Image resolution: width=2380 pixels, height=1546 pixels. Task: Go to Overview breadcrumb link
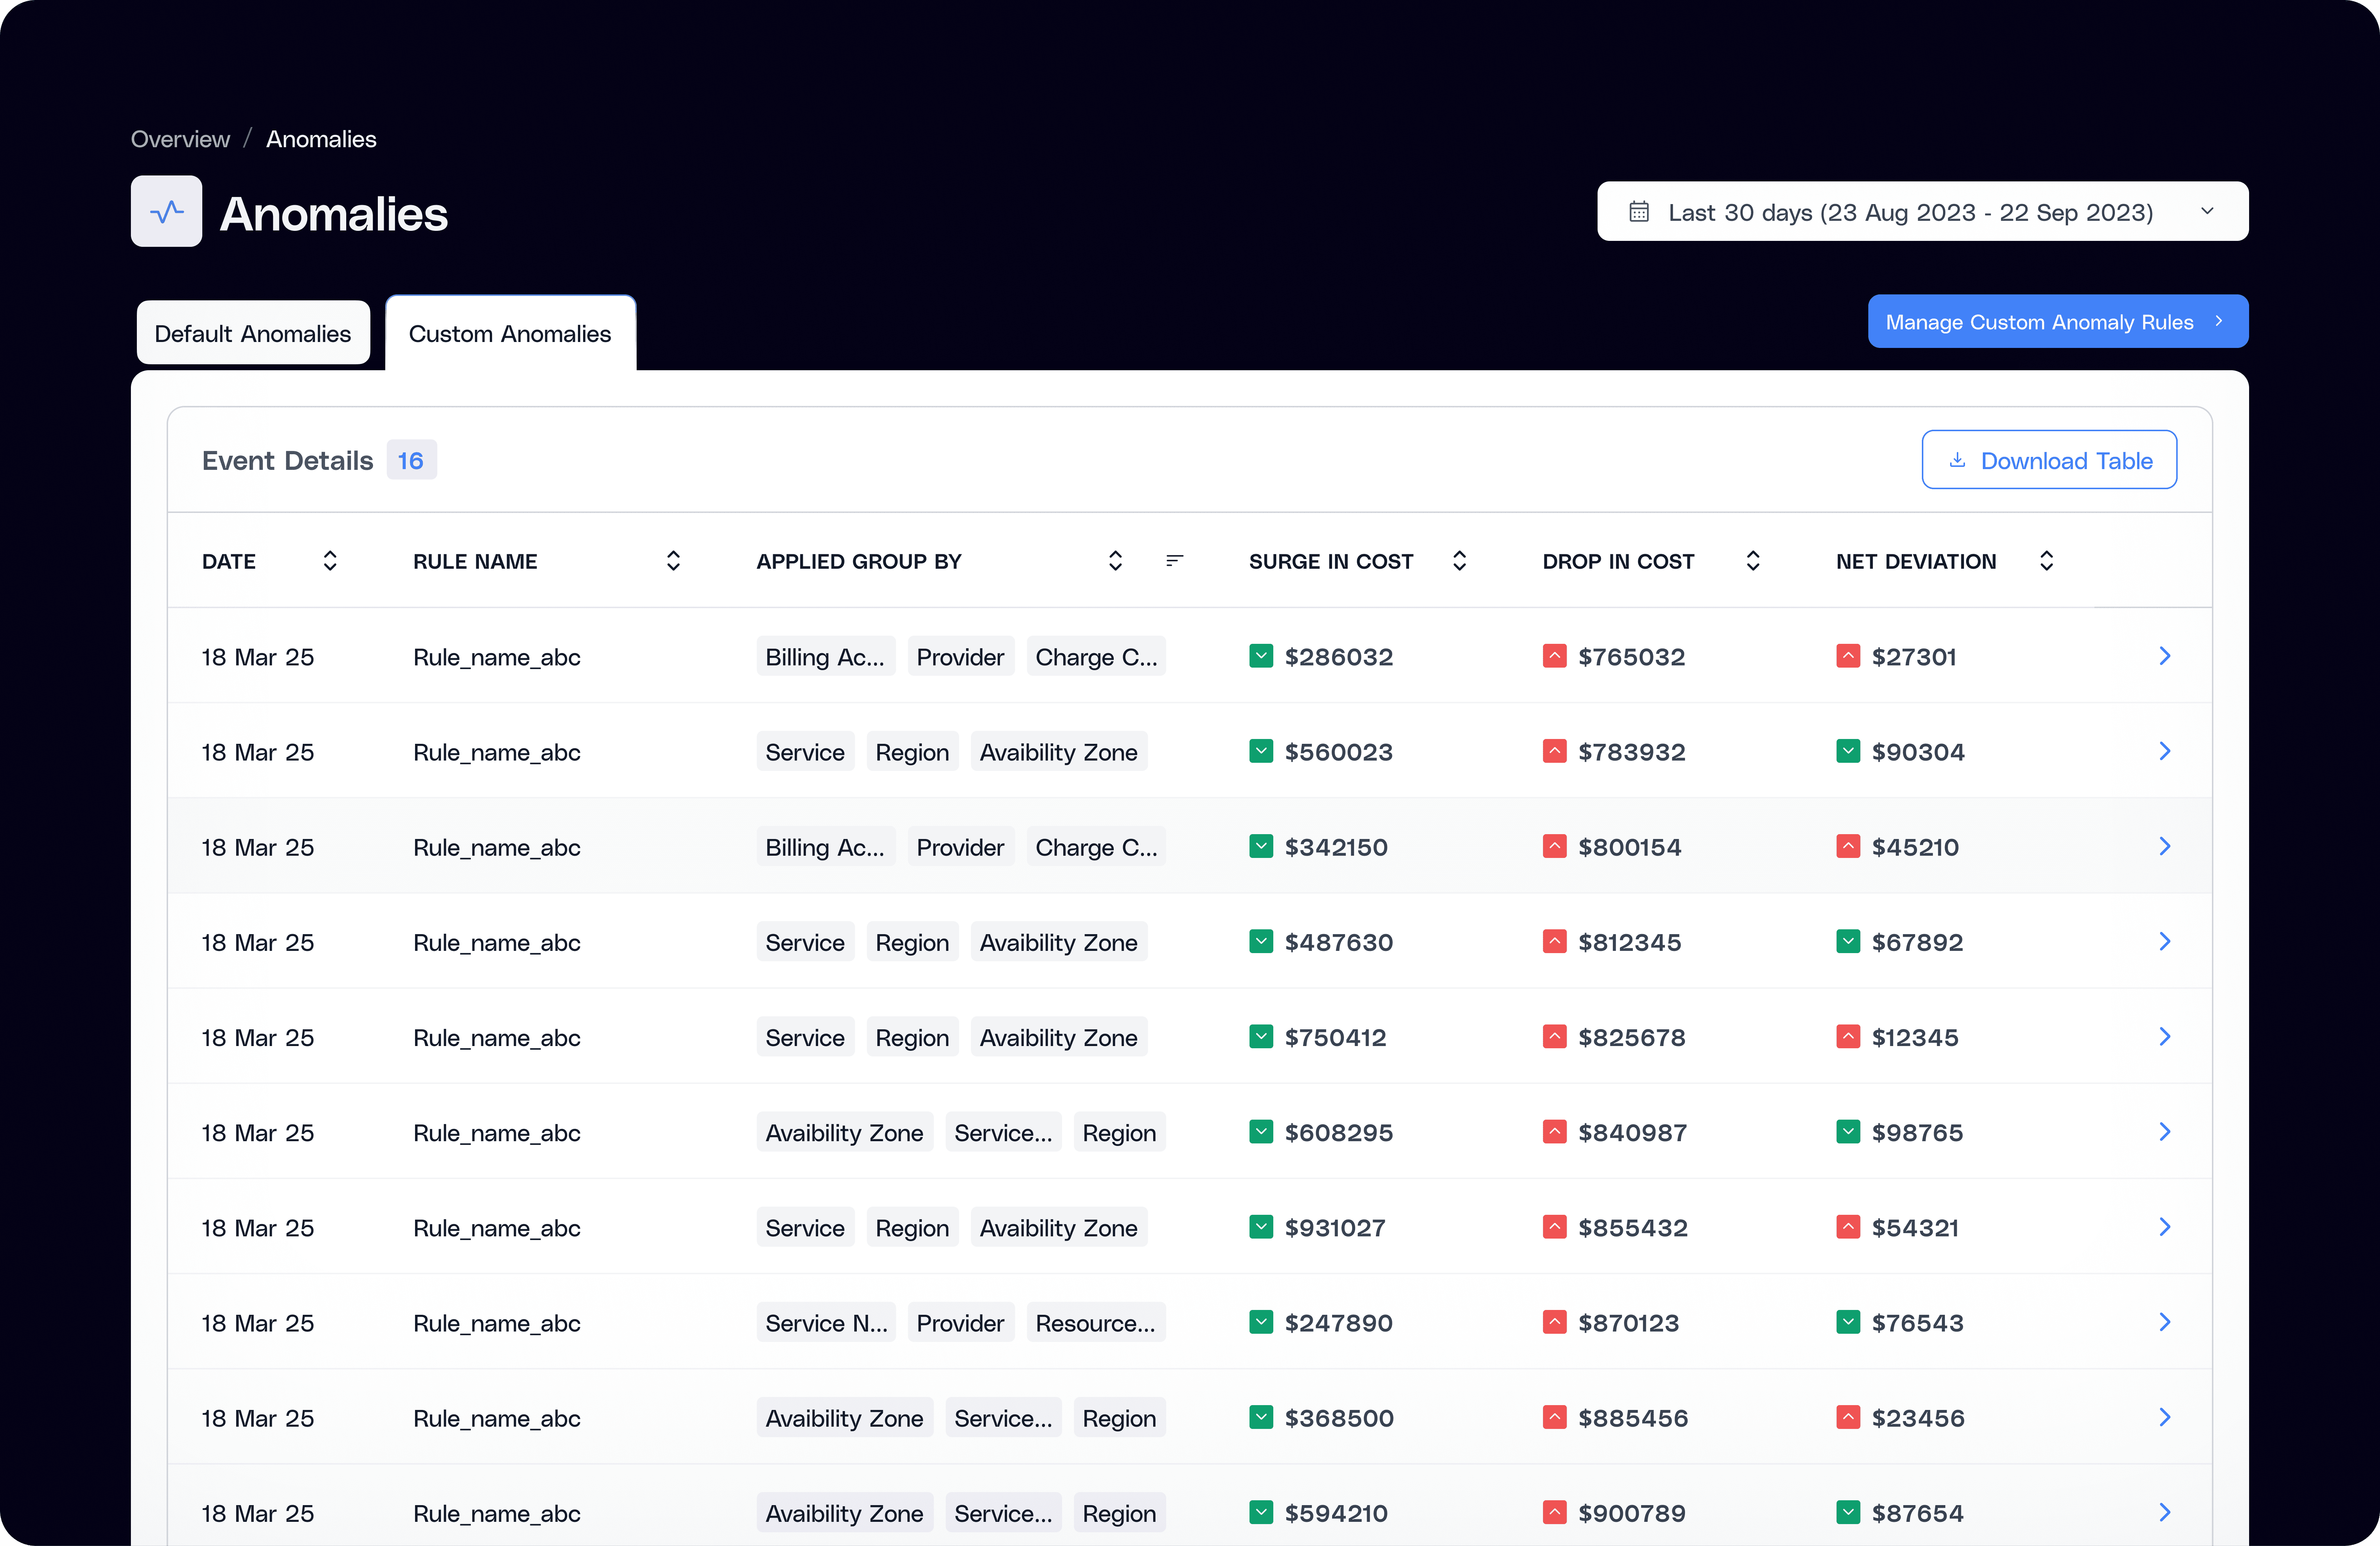click(x=180, y=139)
